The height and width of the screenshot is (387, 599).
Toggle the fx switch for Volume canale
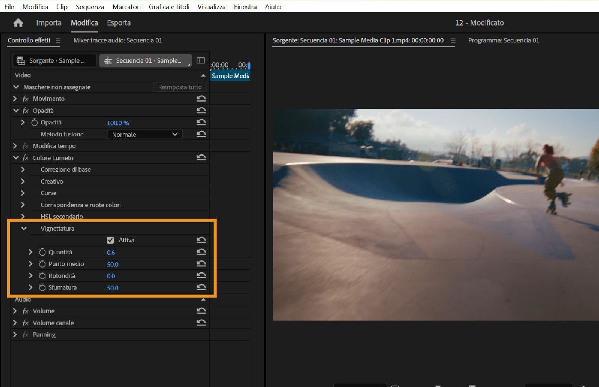(25, 323)
